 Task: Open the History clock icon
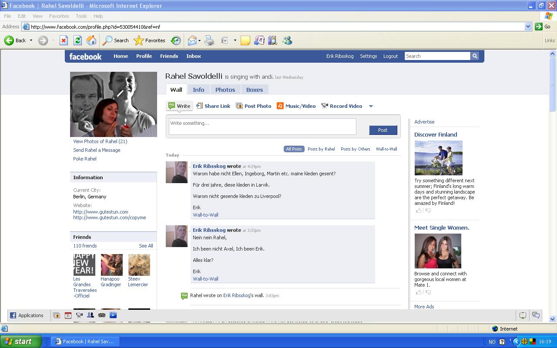(176, 40)
